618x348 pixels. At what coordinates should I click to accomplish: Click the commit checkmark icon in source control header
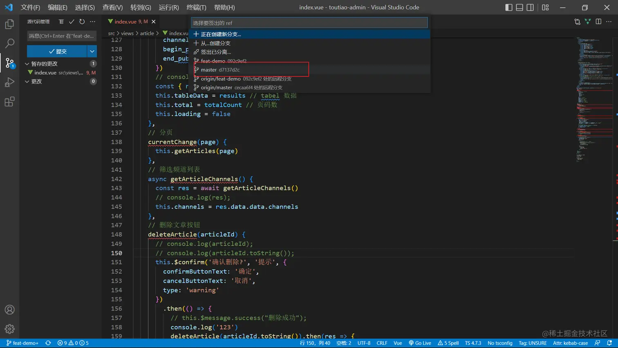point(72,22)
